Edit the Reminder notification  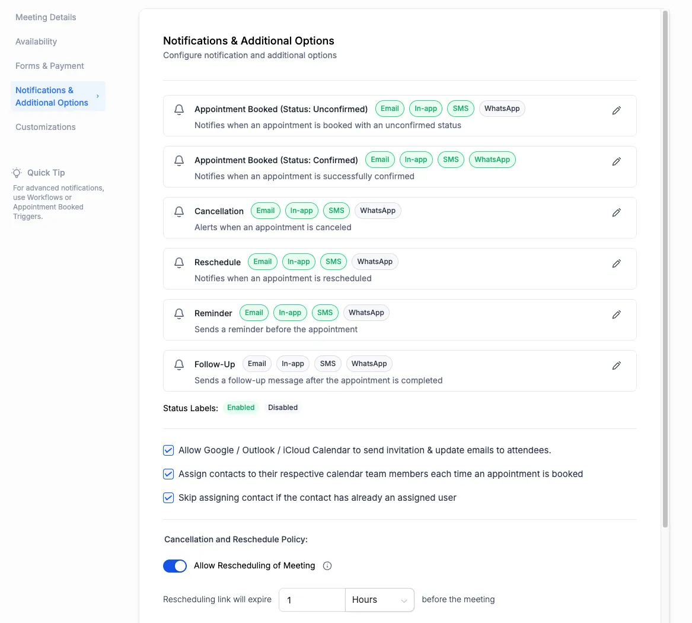tap(617, 314)
